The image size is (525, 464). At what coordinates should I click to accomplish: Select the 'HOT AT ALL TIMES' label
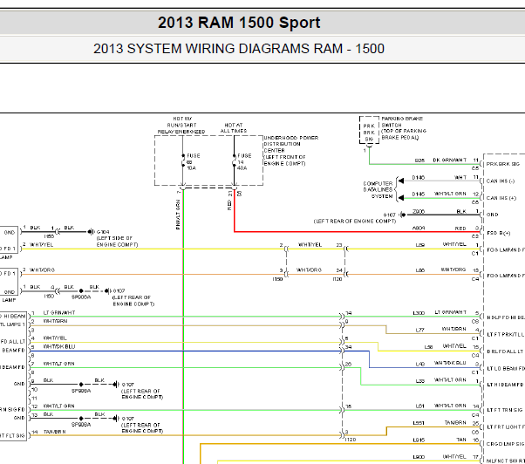[x=234, y=128]
